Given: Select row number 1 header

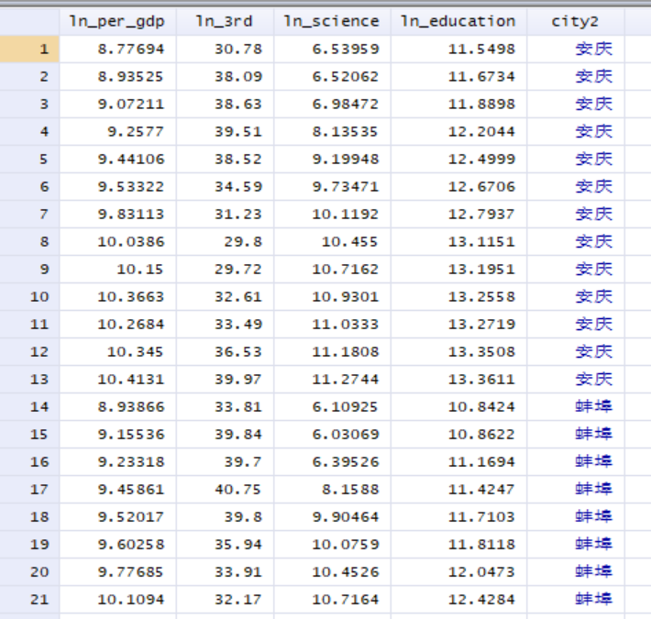Looking at the screenshot, I should pos(29,49).
